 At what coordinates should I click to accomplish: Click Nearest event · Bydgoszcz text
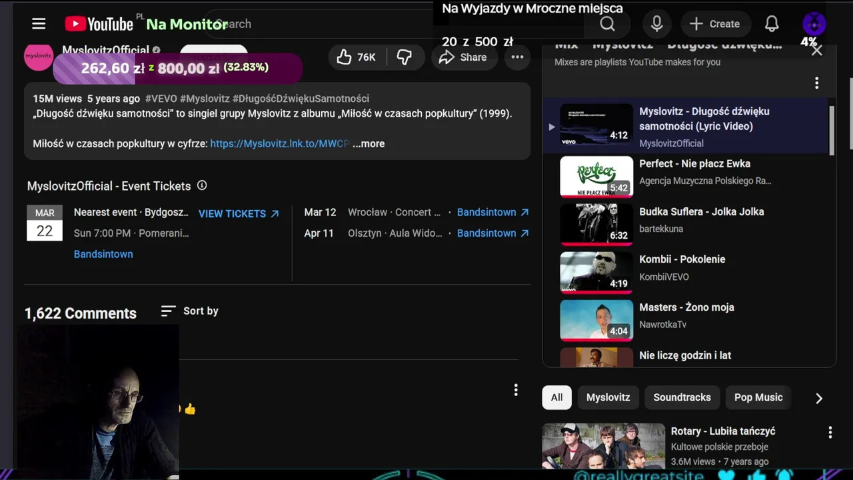(x=131, y=212)
